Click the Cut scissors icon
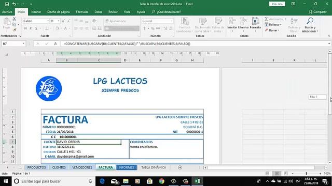The height and width of the screenshot is (186, 332). 14,19
